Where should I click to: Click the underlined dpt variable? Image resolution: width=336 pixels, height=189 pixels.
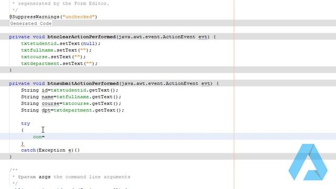point(46,110)
